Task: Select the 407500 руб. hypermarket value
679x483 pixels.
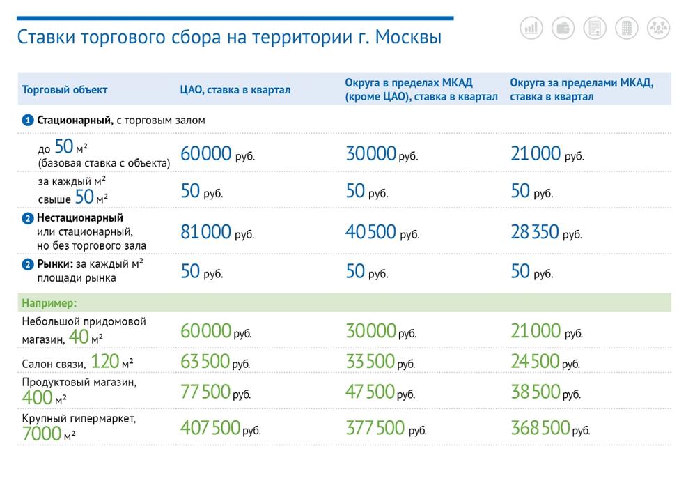Action: click(221, 429)
